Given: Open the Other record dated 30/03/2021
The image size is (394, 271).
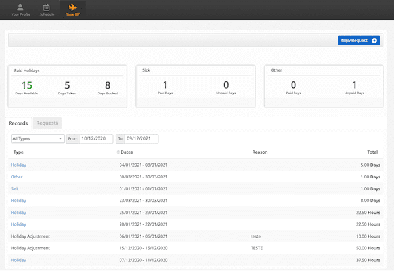Looking at the screenshot, I should tap(16, 177).
